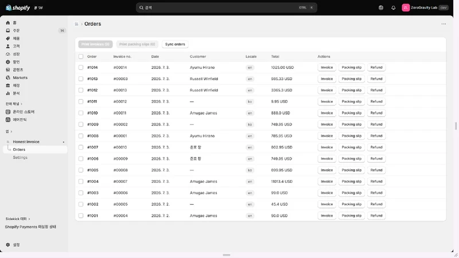This screenshot has height=258, width=459.
Task: Click the ZL account avatar
Action: click(x=406, y=7)
